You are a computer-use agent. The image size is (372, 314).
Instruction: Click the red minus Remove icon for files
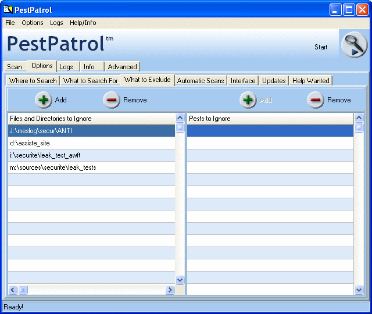pyautogui.click(x=111, y=100)
